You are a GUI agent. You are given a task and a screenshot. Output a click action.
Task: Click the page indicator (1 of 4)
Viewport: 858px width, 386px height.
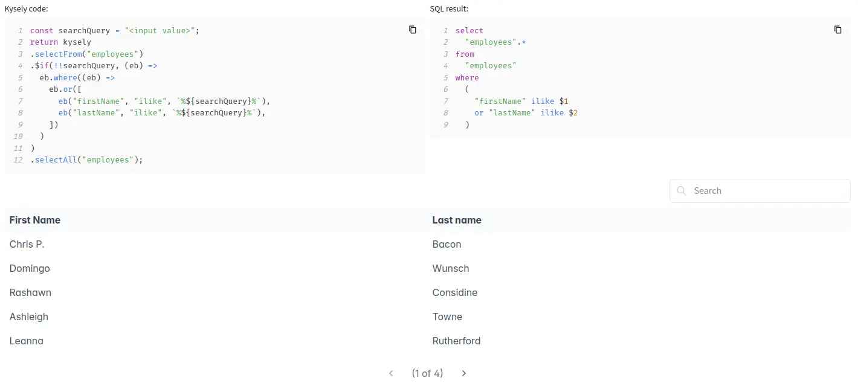tap(427, 373)
